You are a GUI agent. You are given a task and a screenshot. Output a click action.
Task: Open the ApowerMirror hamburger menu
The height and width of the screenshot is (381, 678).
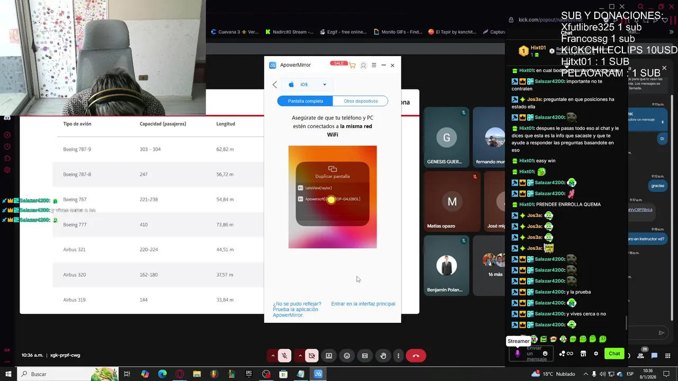point(374,65)
